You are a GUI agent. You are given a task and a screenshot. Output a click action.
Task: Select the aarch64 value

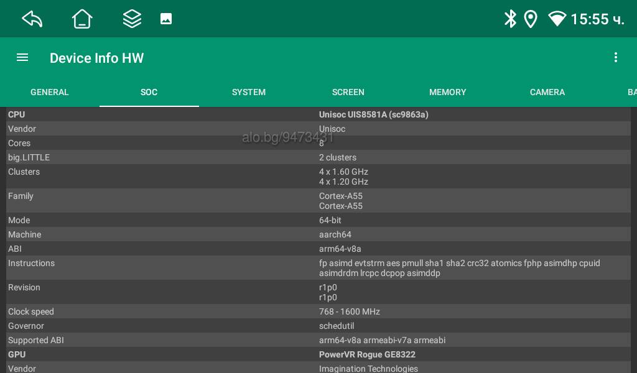(x=335, y=234)
